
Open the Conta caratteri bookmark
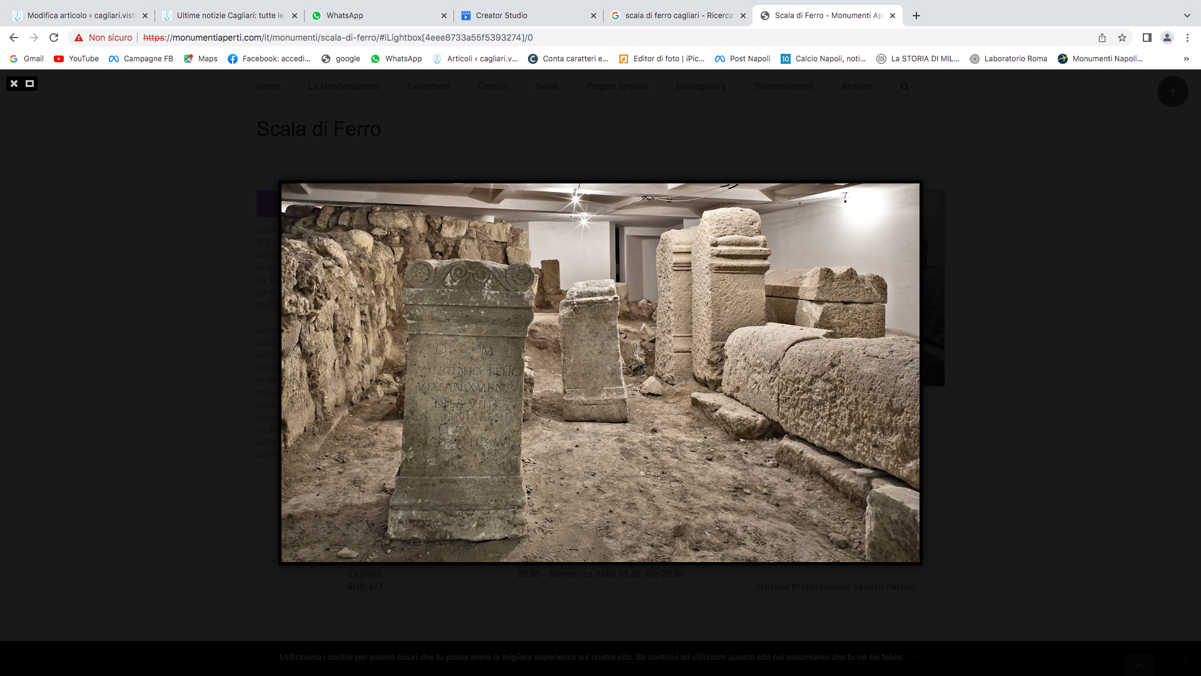pos(568,59)
